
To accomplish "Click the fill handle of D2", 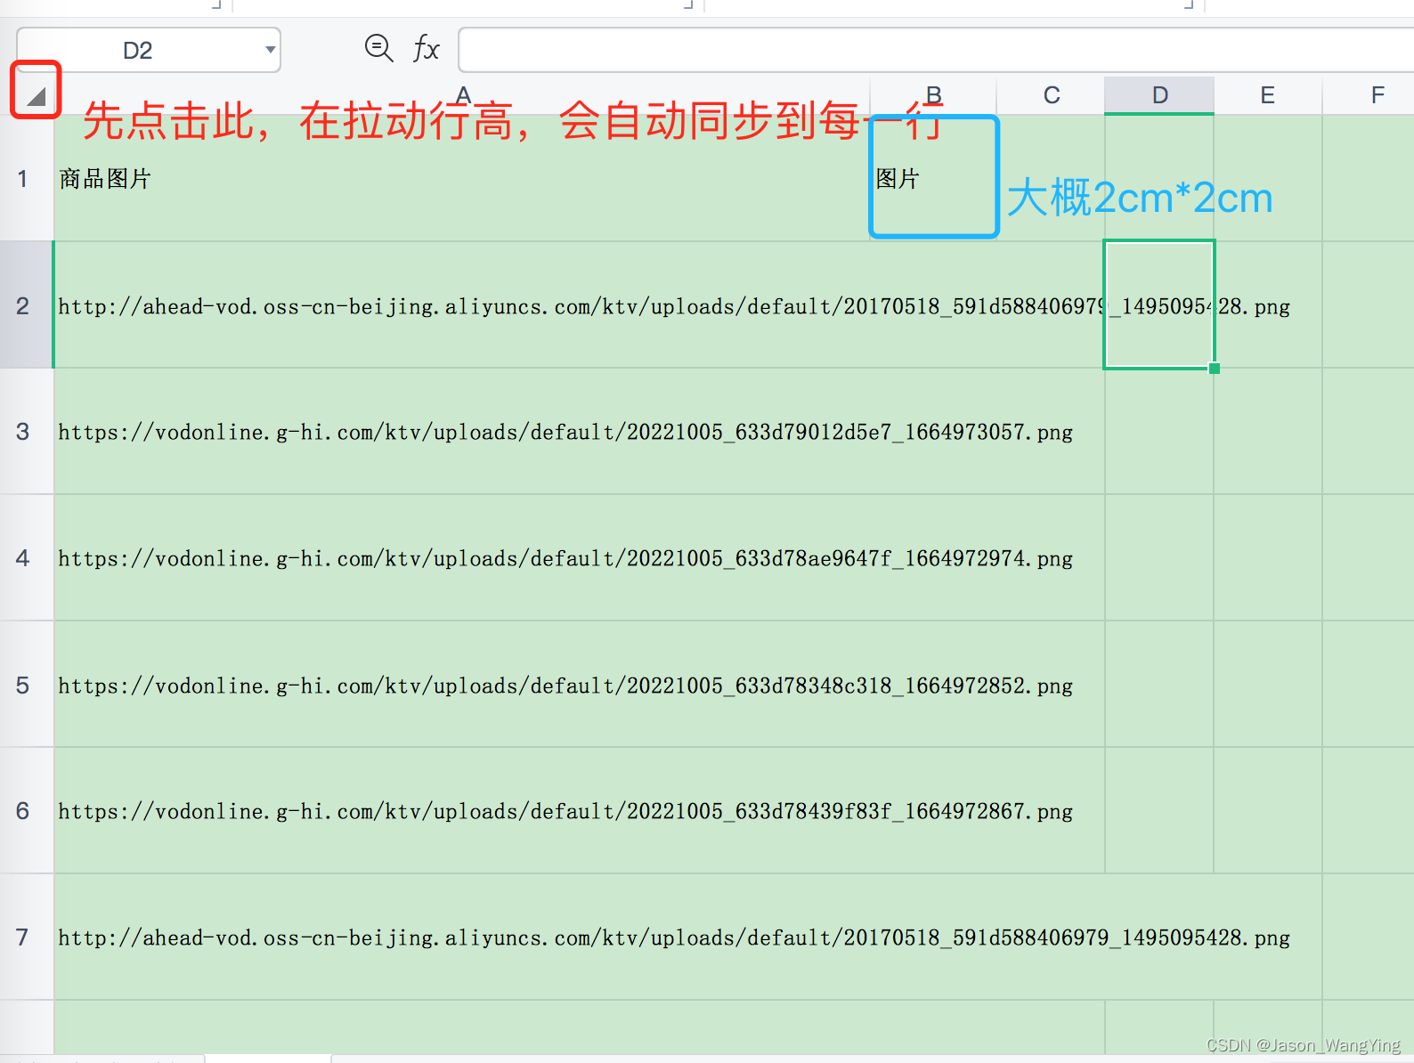I will click(x=1215, y=369).
